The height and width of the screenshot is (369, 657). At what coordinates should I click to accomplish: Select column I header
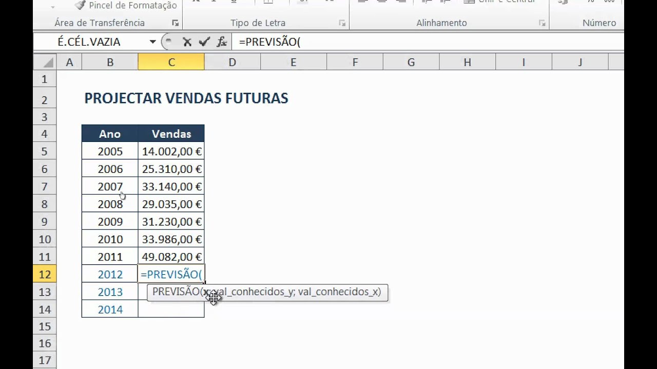524,63
